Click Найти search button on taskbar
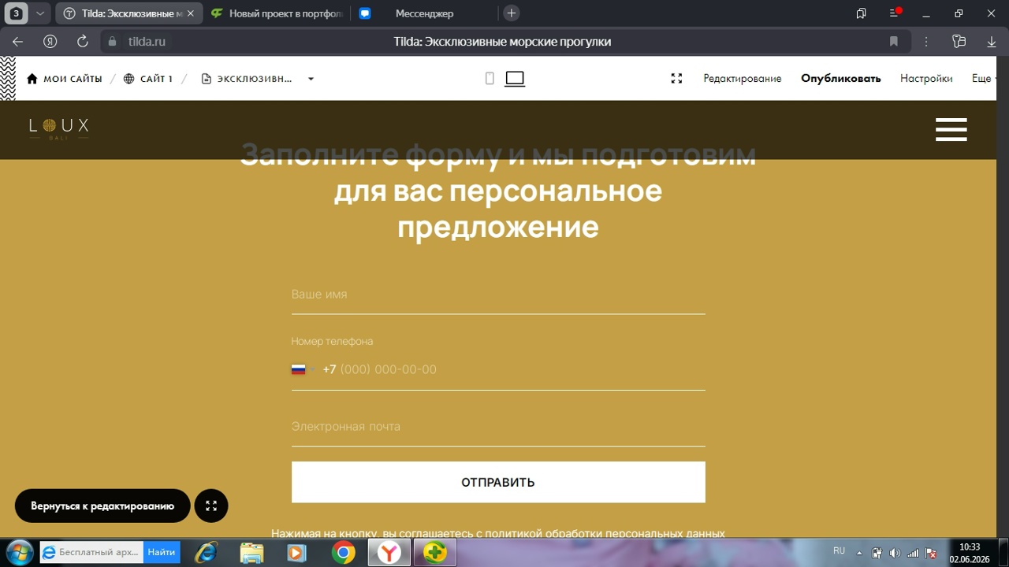Image resolution: width=1009 pixels, height=567 pixels. coord(162,552)
